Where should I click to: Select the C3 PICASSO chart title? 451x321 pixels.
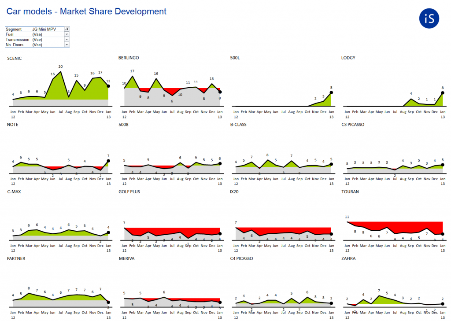tap(353, 125)
